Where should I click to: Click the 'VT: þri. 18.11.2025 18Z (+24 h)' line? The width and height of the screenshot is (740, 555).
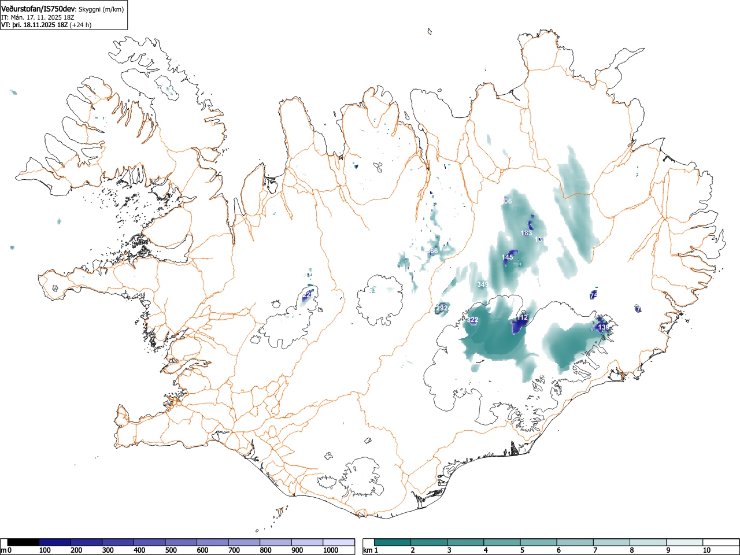pos(46,25)
